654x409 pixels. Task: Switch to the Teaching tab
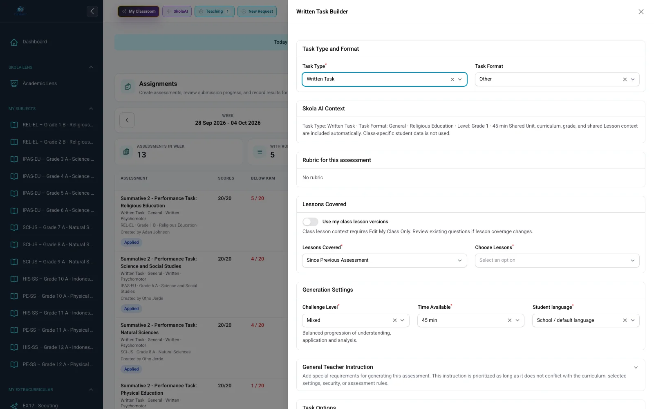pyautogui.click(x=215, y=11)
